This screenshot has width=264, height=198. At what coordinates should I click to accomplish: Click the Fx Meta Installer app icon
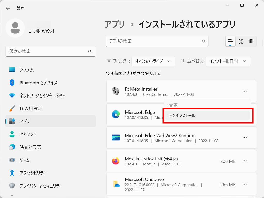pos(116,91)
